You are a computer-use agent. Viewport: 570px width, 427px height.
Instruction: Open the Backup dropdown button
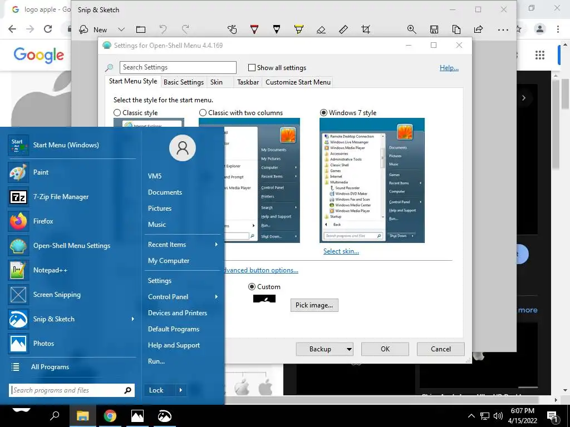(x=349, y=349)
